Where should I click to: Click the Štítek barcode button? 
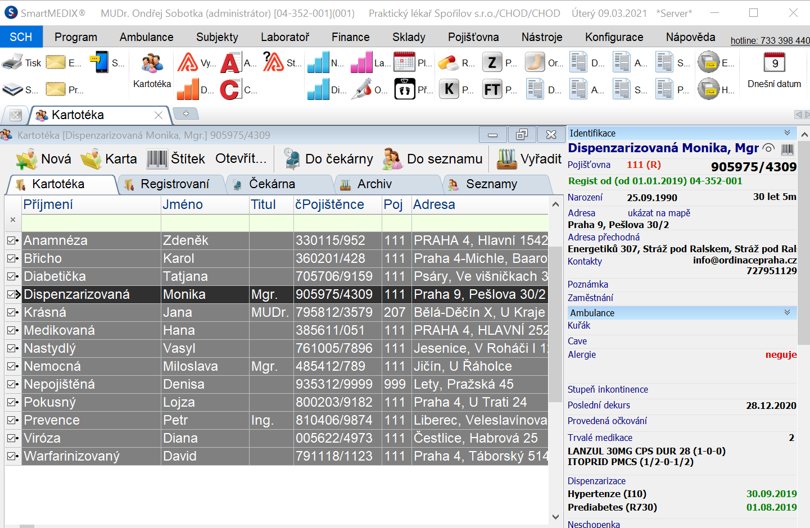click(x=176, y=159)
